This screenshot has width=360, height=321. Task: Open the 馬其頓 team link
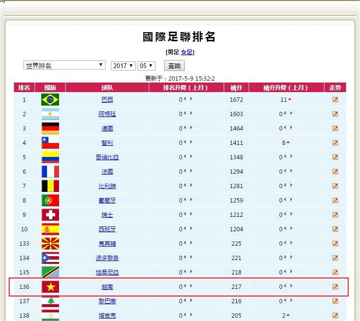pyautogui.click(x=107, y=244)
